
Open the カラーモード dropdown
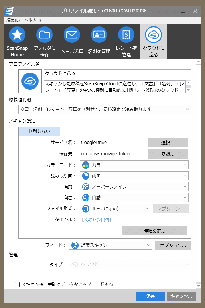click(134, 165)
